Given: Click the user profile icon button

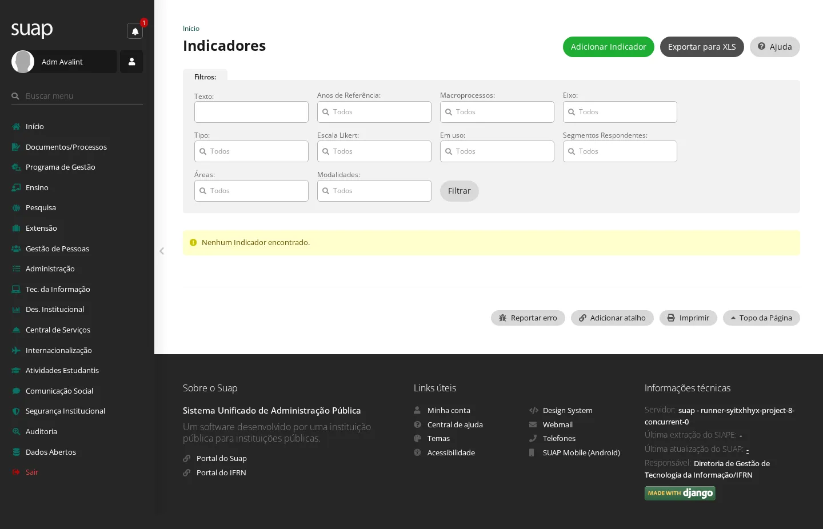Looking at the screenshot, I should coord(131,62).
